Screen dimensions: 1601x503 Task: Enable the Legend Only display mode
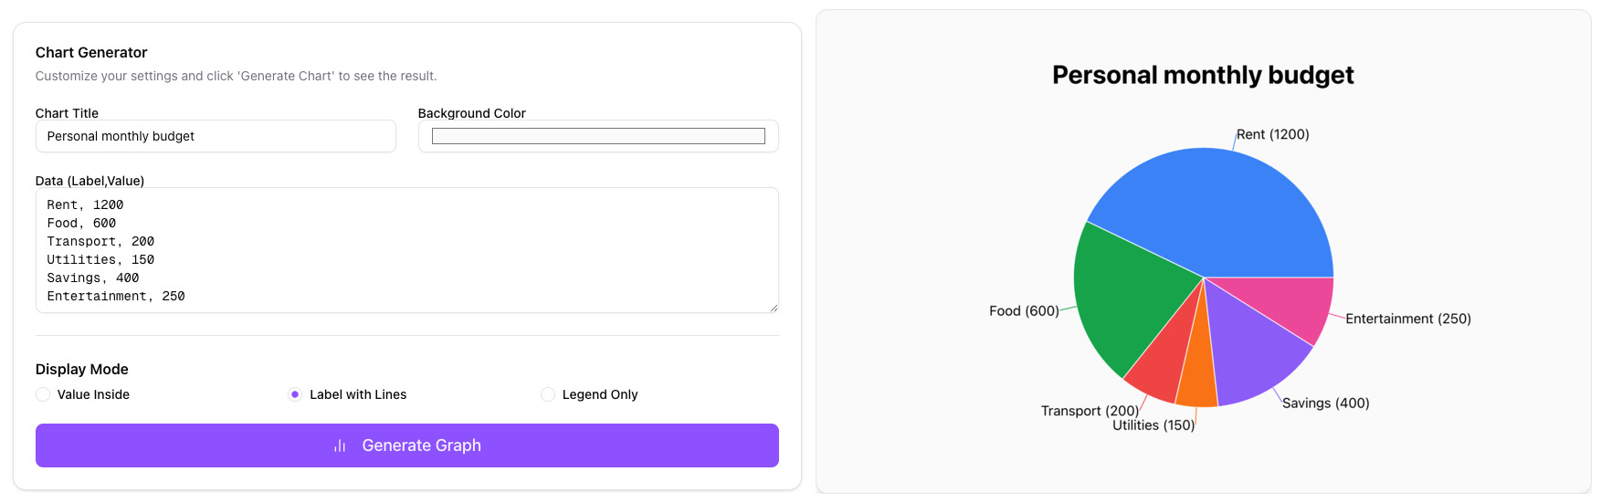[x=548, y=394]
